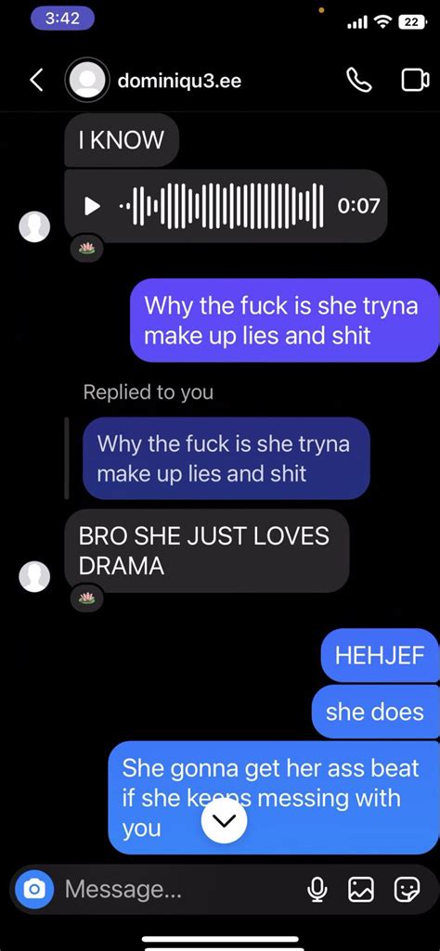Tap the header profile picture
This screenshot has height=951, width=440.
pos(86,80)
